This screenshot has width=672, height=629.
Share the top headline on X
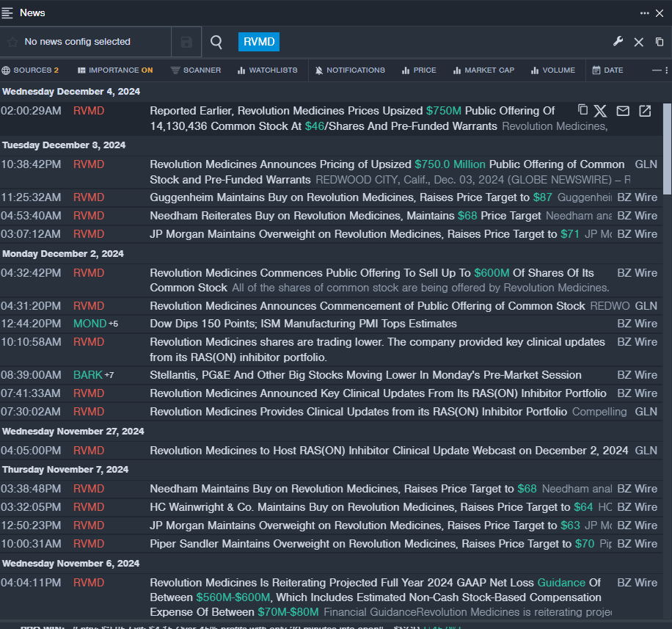tap(600, 111)
